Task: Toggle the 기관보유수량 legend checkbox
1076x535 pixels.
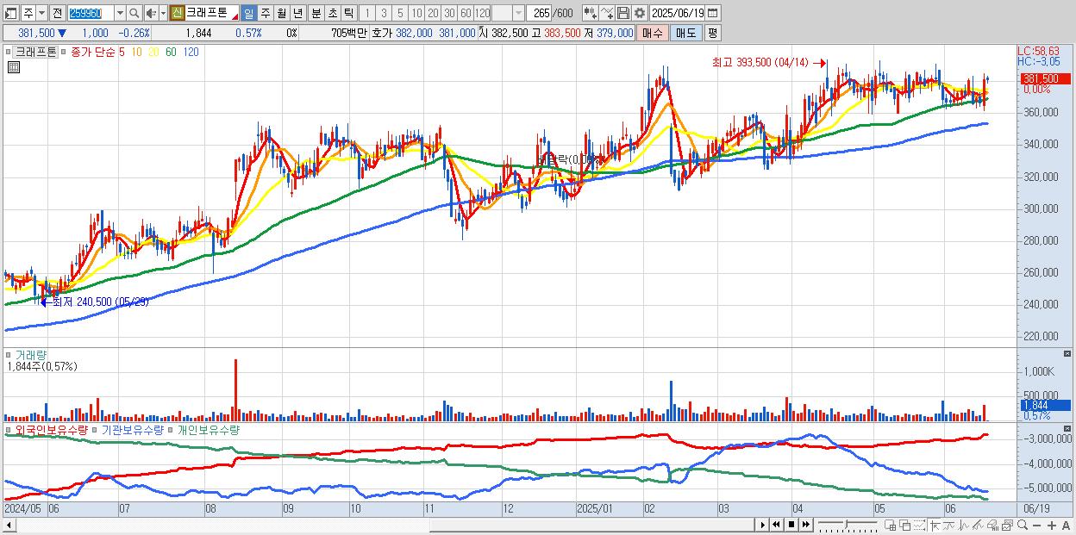Action: [x=95, y=430]
